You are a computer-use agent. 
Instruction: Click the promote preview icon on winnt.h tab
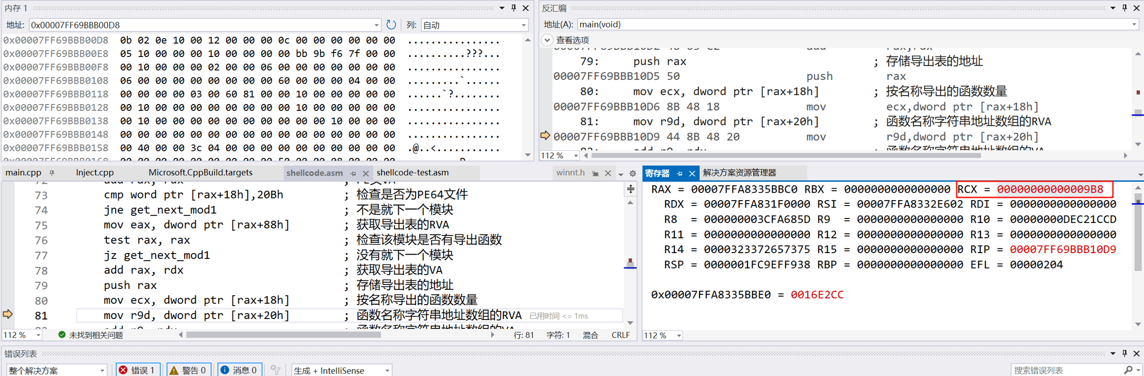click(595, 173)
